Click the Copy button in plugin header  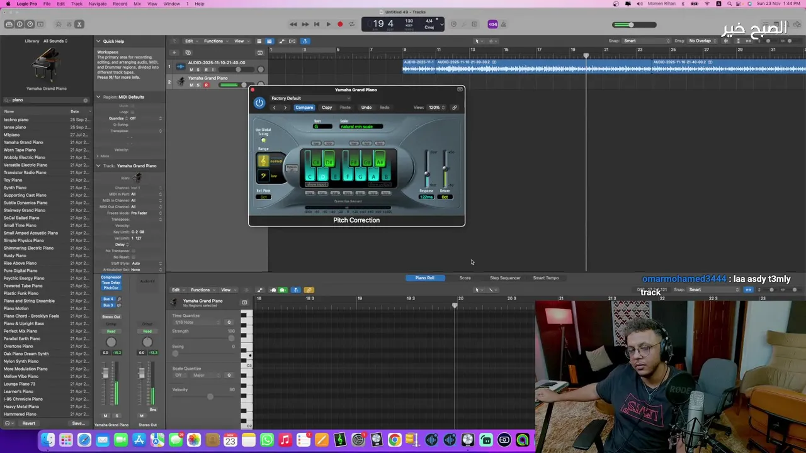click(327, 108)
